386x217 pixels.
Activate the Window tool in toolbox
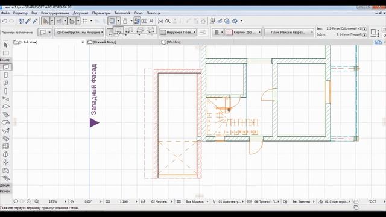(x=5, y=83)
